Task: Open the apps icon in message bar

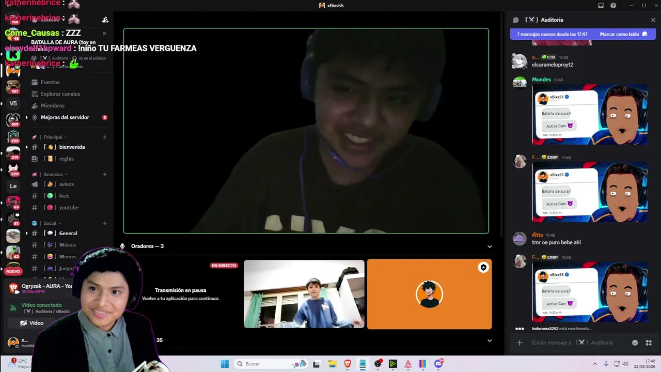Action: 649,343
